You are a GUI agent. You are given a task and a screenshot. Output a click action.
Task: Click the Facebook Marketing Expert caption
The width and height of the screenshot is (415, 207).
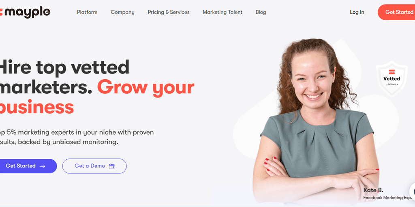point(389,197)
